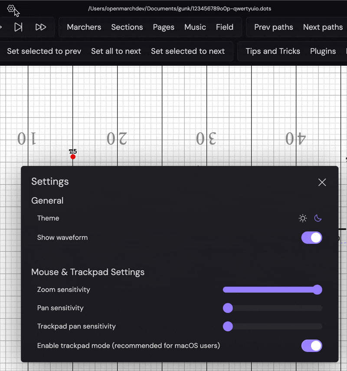The image size is (347, 371).
Task: Switch to the Sections tab
Action: pyautogui.click(x=127, y=27)
